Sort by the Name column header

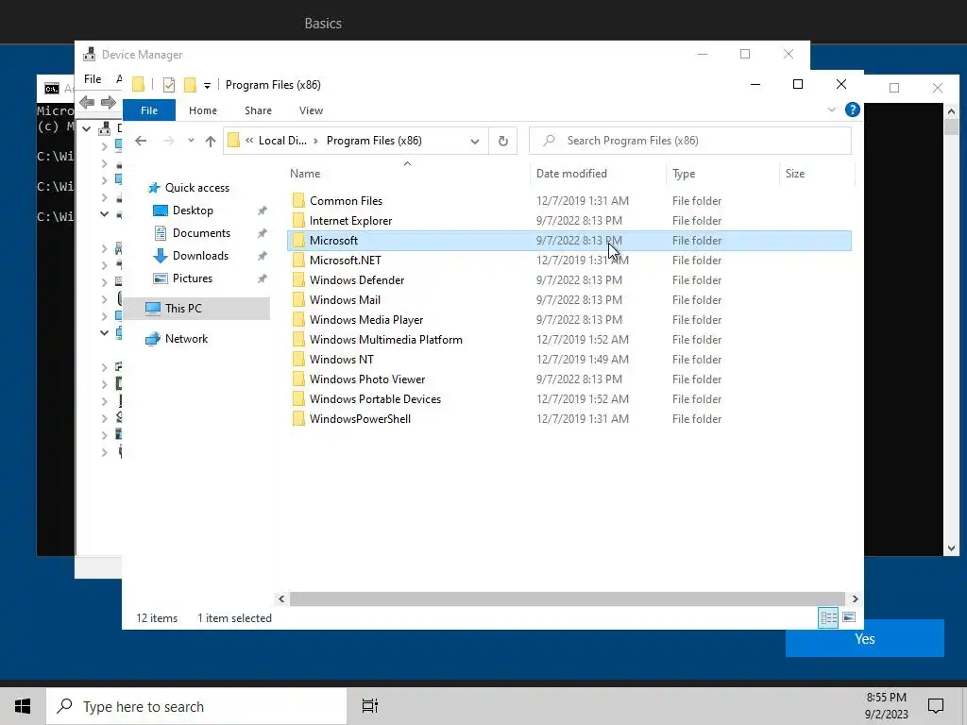pos(407,174)
